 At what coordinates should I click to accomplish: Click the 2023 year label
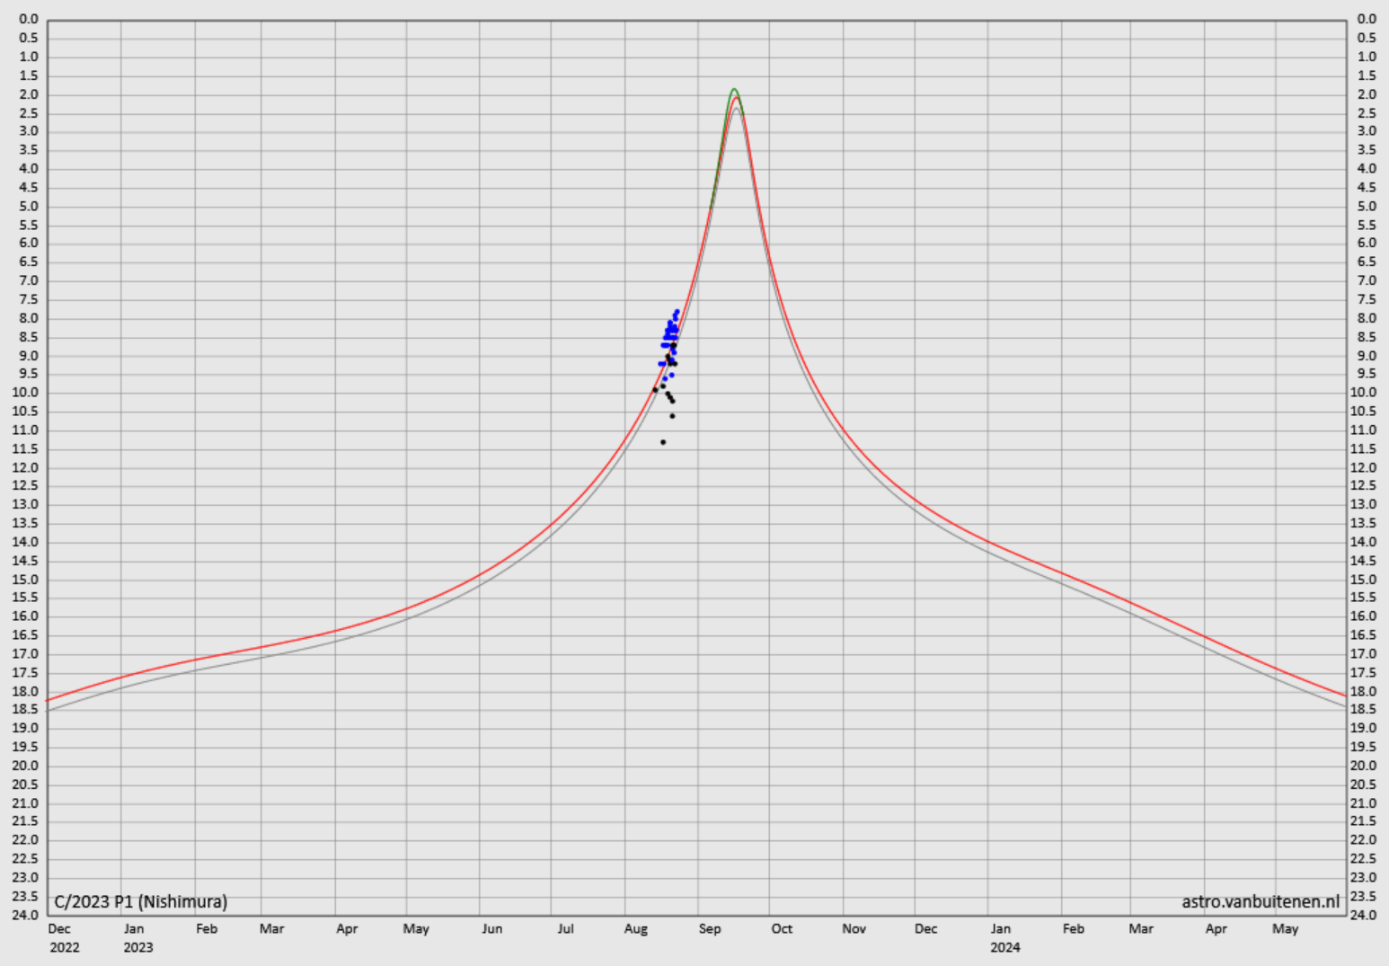point(137,947)
